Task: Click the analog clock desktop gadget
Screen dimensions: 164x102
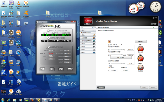Action: pos(156,7)
